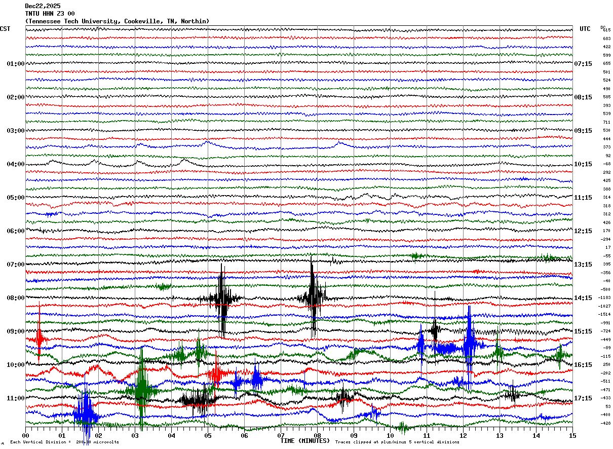The height and width of the screenshot is (449, 613).
Task: Select the 03:00 CST row label
Action: click(16, 131)
